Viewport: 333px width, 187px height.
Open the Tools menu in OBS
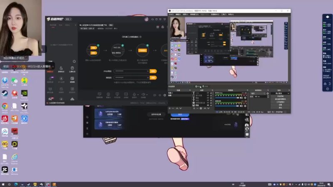click(x=224, y=15)
